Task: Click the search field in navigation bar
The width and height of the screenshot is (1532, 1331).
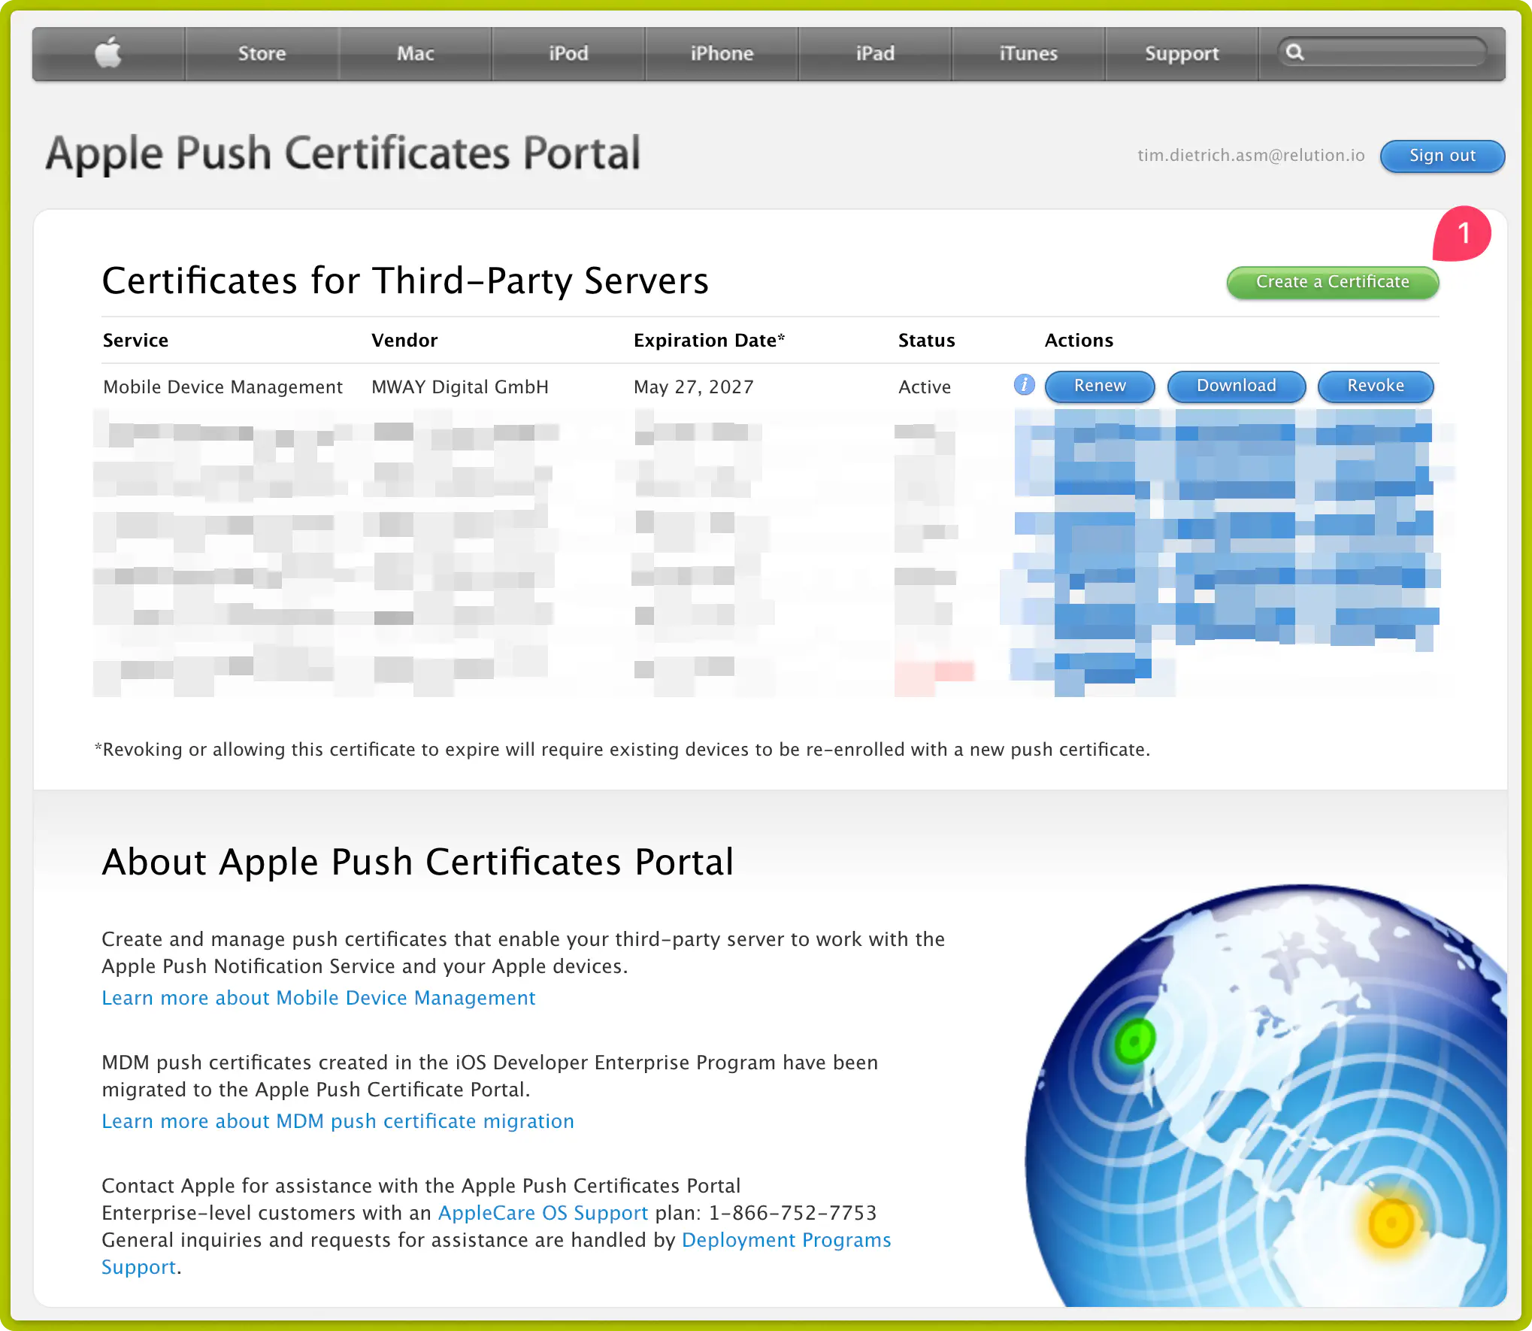Action: [x=1382, y=53]
